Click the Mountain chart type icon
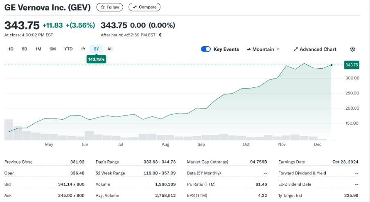 point(248,49)
